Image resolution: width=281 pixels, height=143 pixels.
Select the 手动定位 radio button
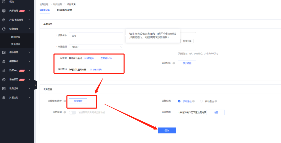[x=179, y=101]
